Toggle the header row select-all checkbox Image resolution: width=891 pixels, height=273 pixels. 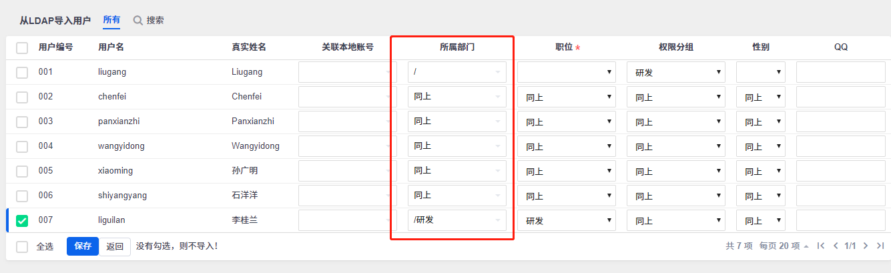[22, 48]
